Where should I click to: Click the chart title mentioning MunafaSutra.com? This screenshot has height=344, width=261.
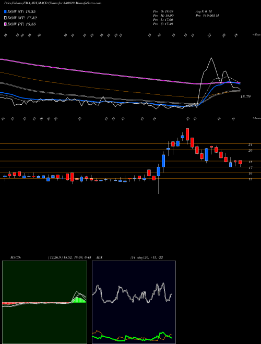[53, 4]
